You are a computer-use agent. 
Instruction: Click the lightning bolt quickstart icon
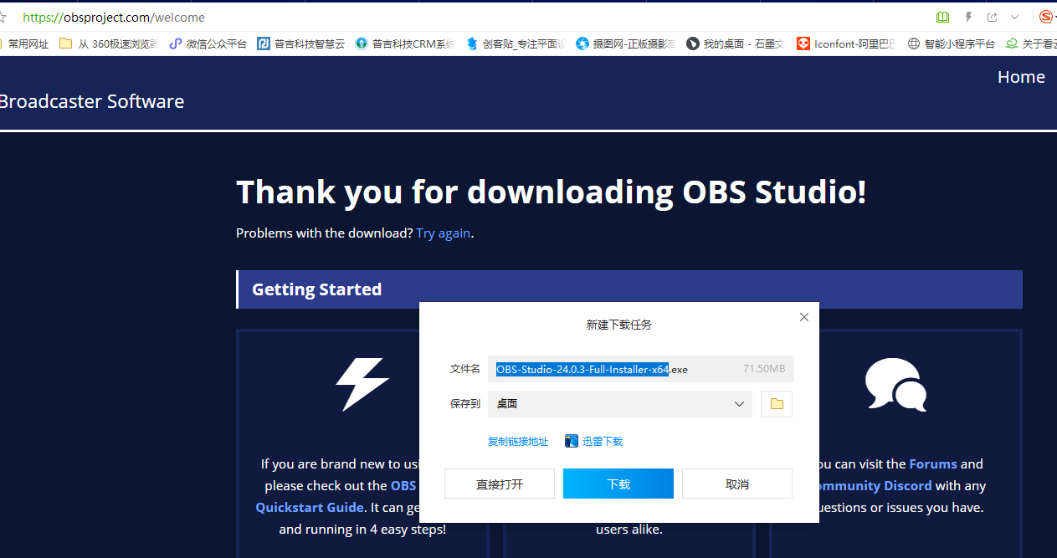tap(362, 384)
